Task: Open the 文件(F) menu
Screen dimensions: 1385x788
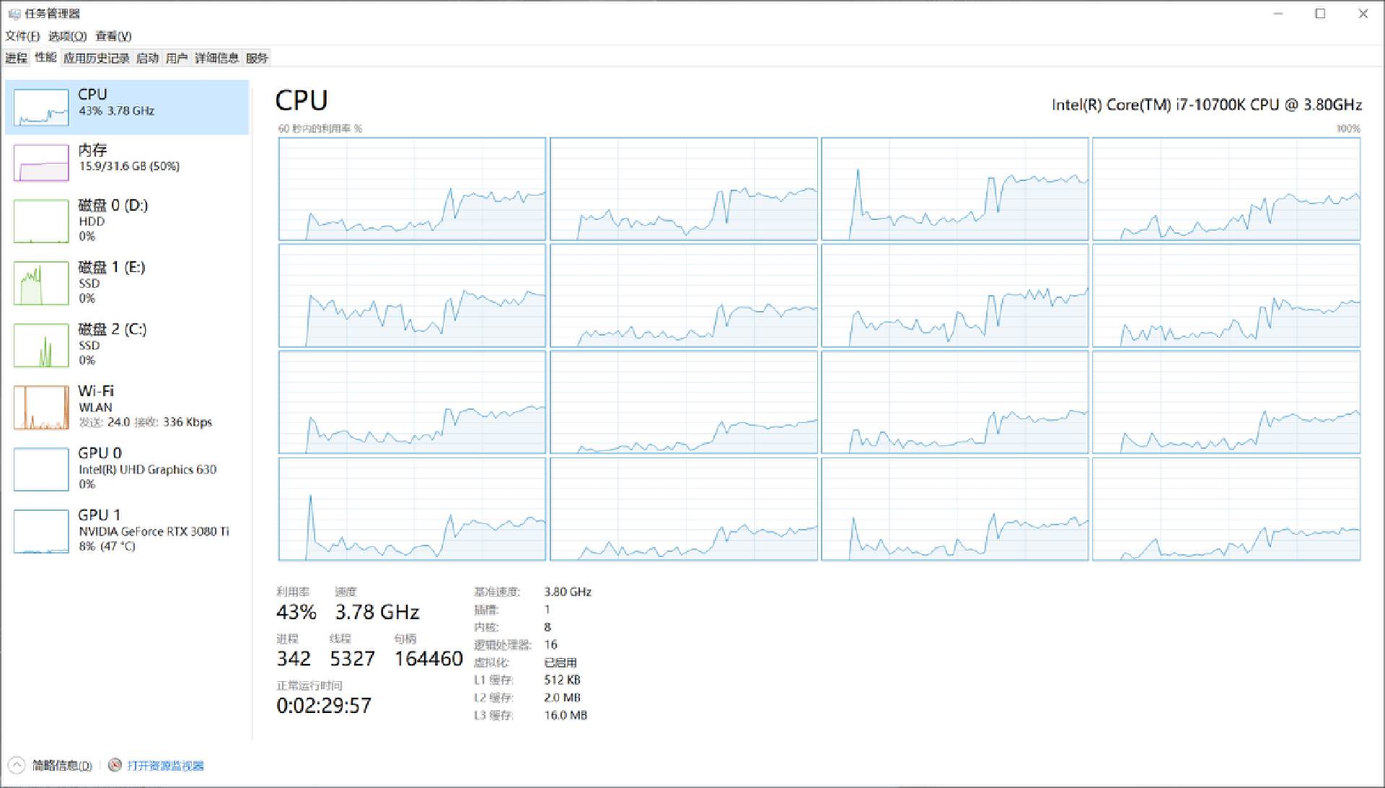Action: point(22,36)
